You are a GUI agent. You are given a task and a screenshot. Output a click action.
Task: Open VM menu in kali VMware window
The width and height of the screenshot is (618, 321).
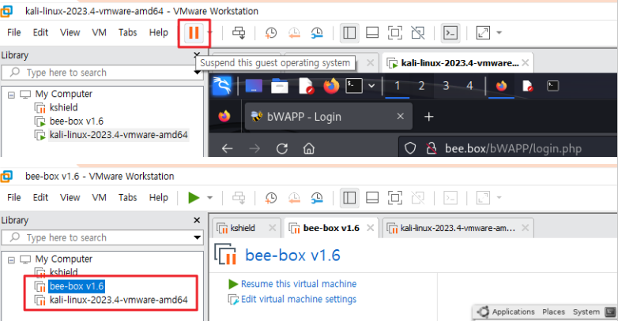pyautogui.click(x=99, y=32)
